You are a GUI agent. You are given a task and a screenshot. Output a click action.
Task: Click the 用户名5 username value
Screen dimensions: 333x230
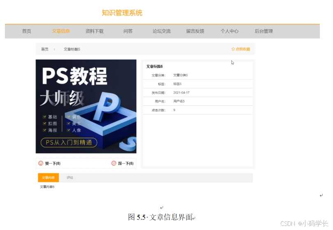click(179, 101)
